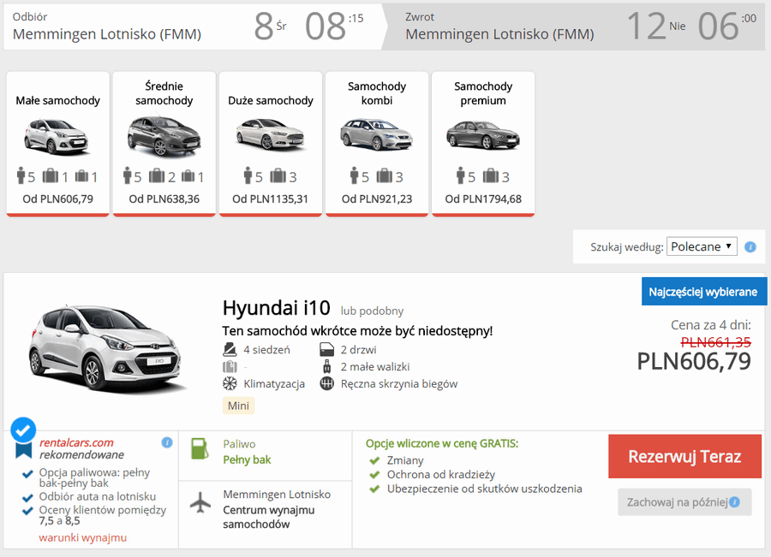771x557 pixels.
Task: Select the Samochody kombi category card
Action: click(x=377, y=144)
